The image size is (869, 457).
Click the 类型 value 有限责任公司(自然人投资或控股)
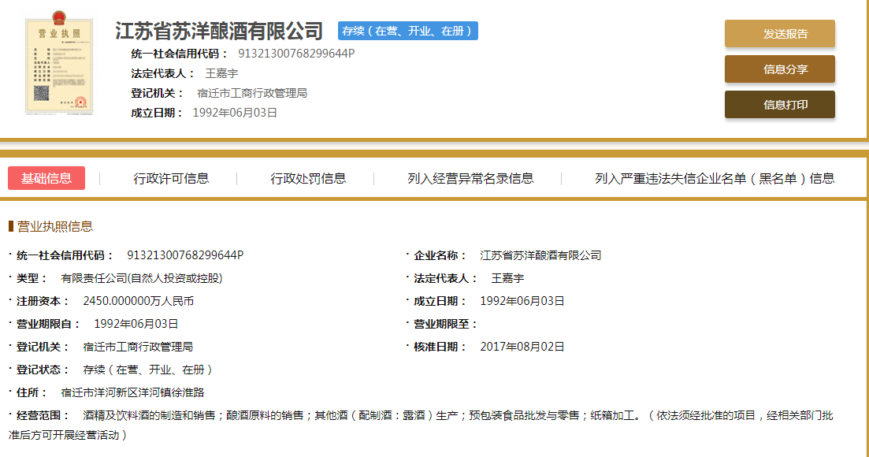click(142, 278)
